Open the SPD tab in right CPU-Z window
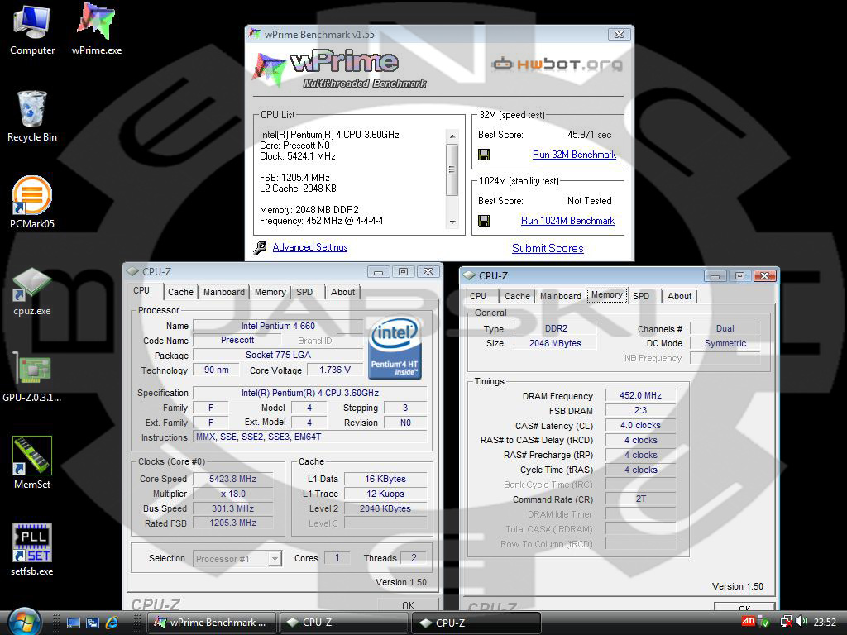The image size is (847, 635). (641, 297)
